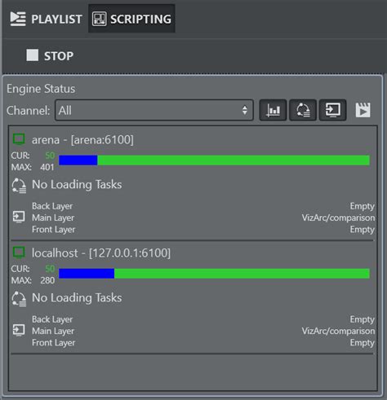The height and width of the screenshot is (400, 387).
Task: Click the localhost performance bar
Action: click(214, 274)
